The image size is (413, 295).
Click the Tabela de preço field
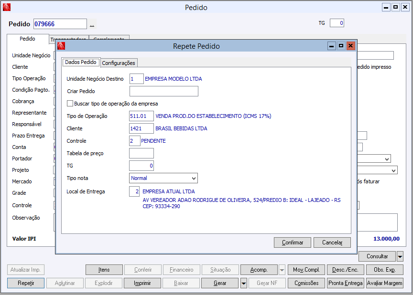pos(141,153)
